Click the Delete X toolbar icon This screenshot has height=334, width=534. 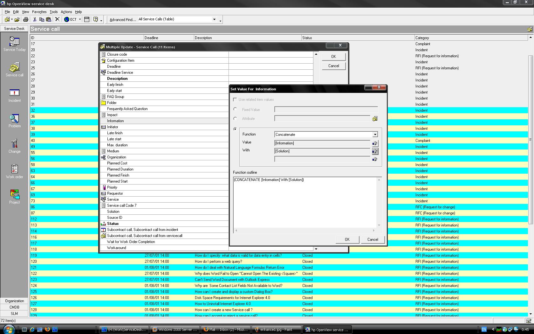57,19
